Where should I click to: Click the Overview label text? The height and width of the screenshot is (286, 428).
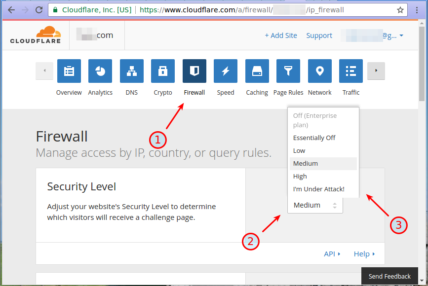tap(69, 92)
